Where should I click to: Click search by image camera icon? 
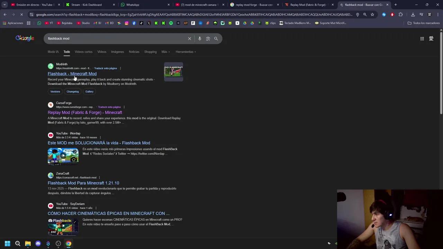pyautogui.click(x=208, y=39)
